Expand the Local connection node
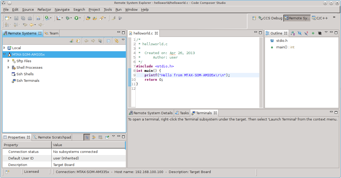 (x=4, y=48)
